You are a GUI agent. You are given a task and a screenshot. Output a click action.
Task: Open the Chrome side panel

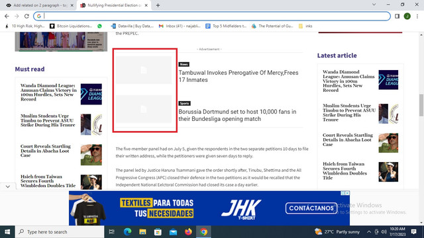[x=397, y=16]
